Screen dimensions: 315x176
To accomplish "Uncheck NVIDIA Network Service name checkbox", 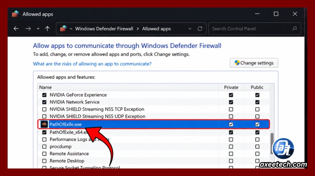I will click(x=44, y=102).
